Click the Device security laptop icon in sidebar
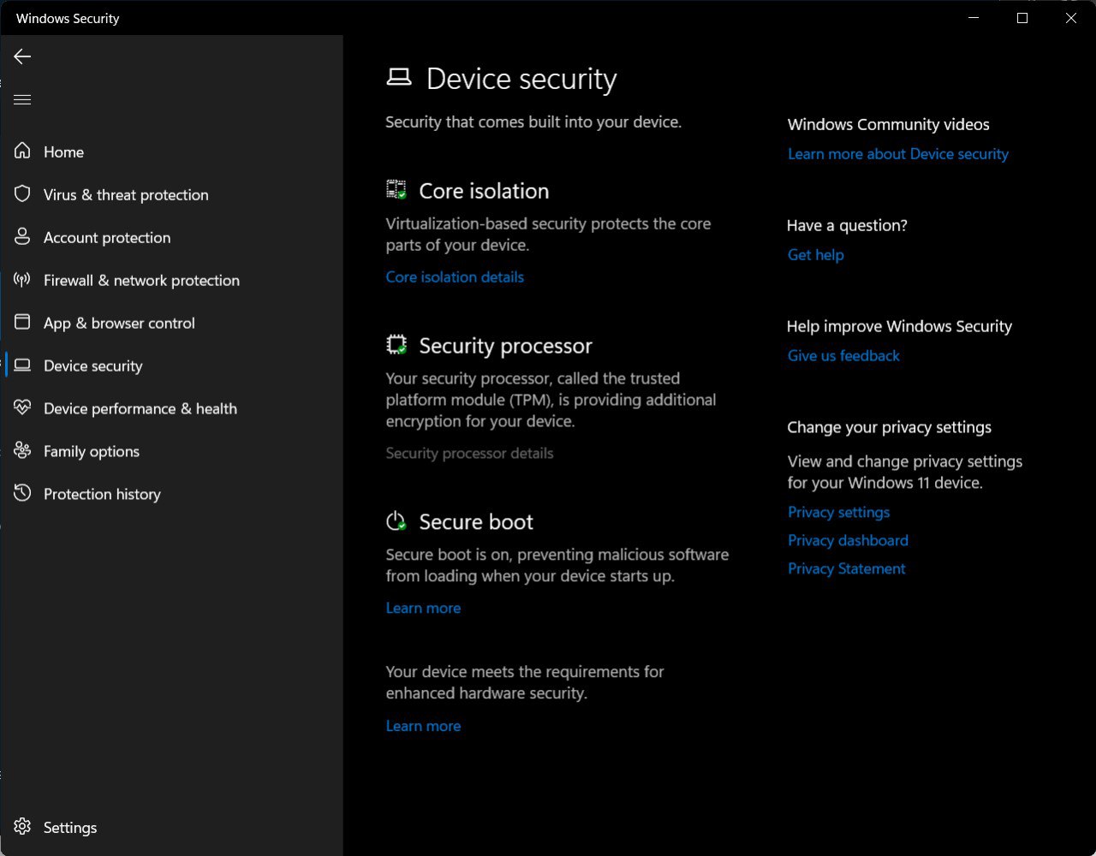The height and width of the screenshot is (856, 1096). coord(22,366)
